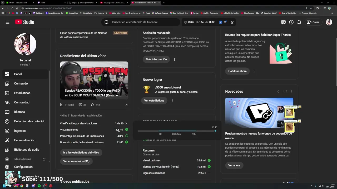The image size is (337, 189).
Task: Click Windows Start button
Action: coord(4,186)
